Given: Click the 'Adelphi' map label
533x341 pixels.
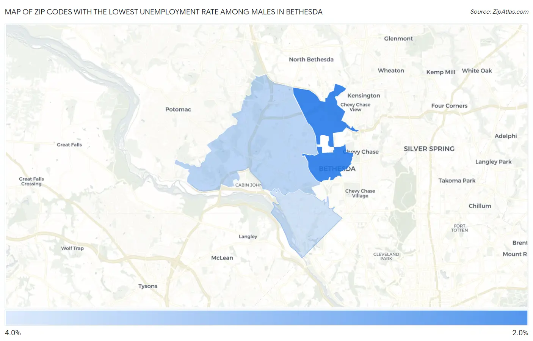Looking at the screenshot, I should point(506,136).
